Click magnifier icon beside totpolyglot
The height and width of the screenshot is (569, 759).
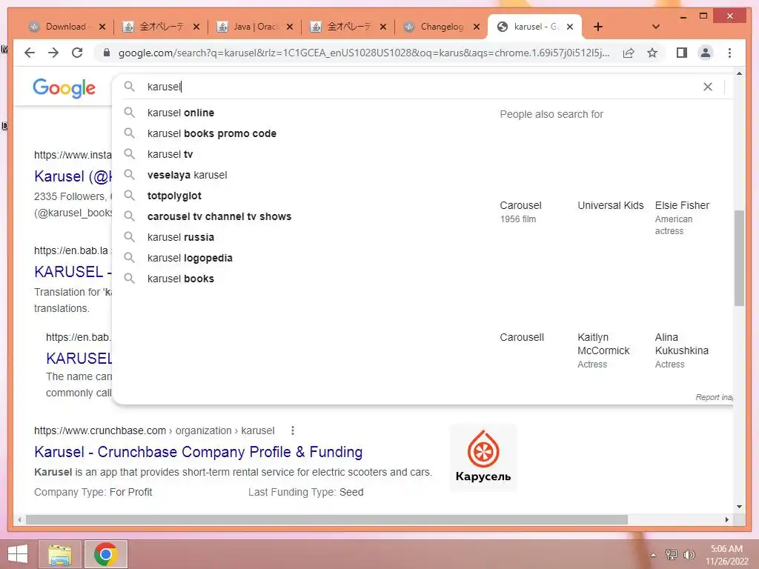pos(129,196)
